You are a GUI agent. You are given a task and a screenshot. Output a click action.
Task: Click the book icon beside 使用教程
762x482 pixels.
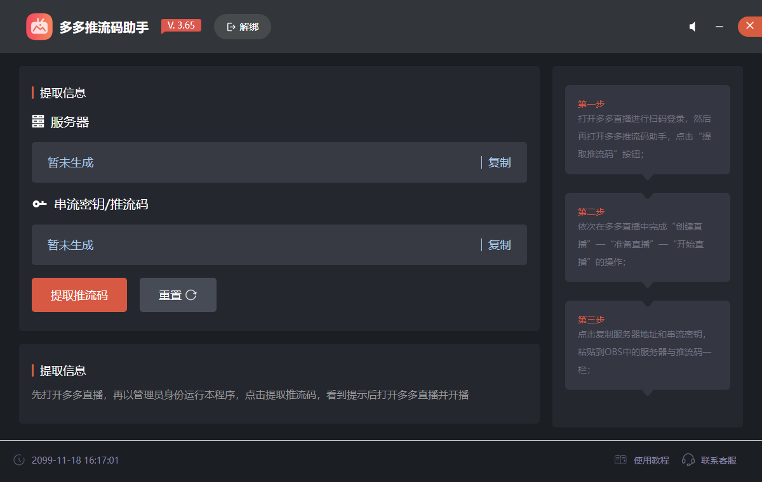pyautogui.click(x=620, y=460)
